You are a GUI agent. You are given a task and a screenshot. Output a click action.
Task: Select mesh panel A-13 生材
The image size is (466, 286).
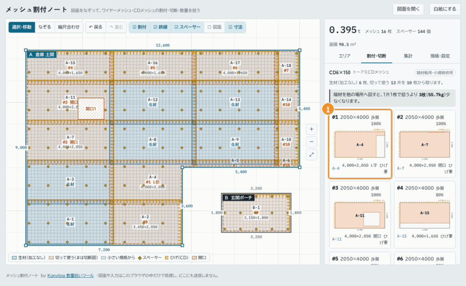[235, 102]
